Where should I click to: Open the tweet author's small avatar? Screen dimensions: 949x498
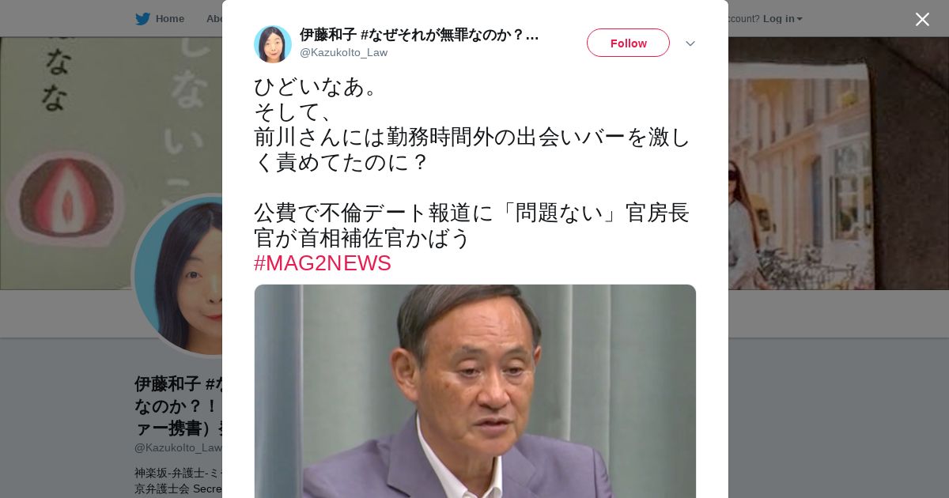click(273, 44)
